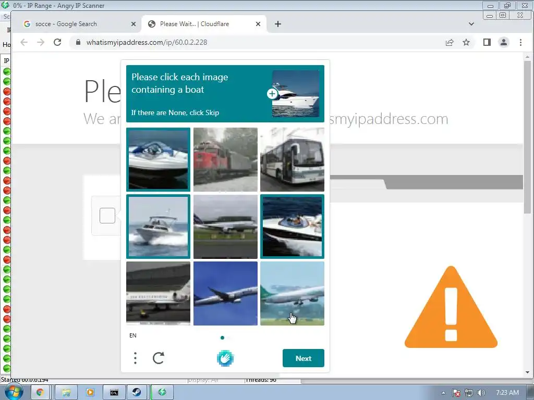534x400 pixels.
Task: Open the Chrome side panel
Action: [x=487, y=42]
